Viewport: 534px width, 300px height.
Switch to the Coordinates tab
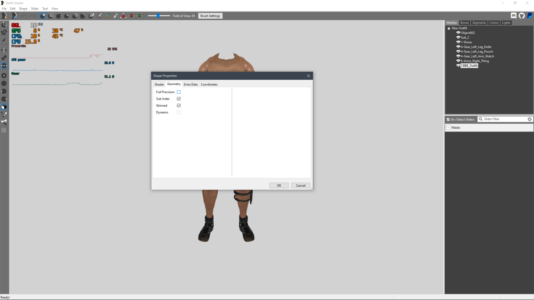click(209, 84)
